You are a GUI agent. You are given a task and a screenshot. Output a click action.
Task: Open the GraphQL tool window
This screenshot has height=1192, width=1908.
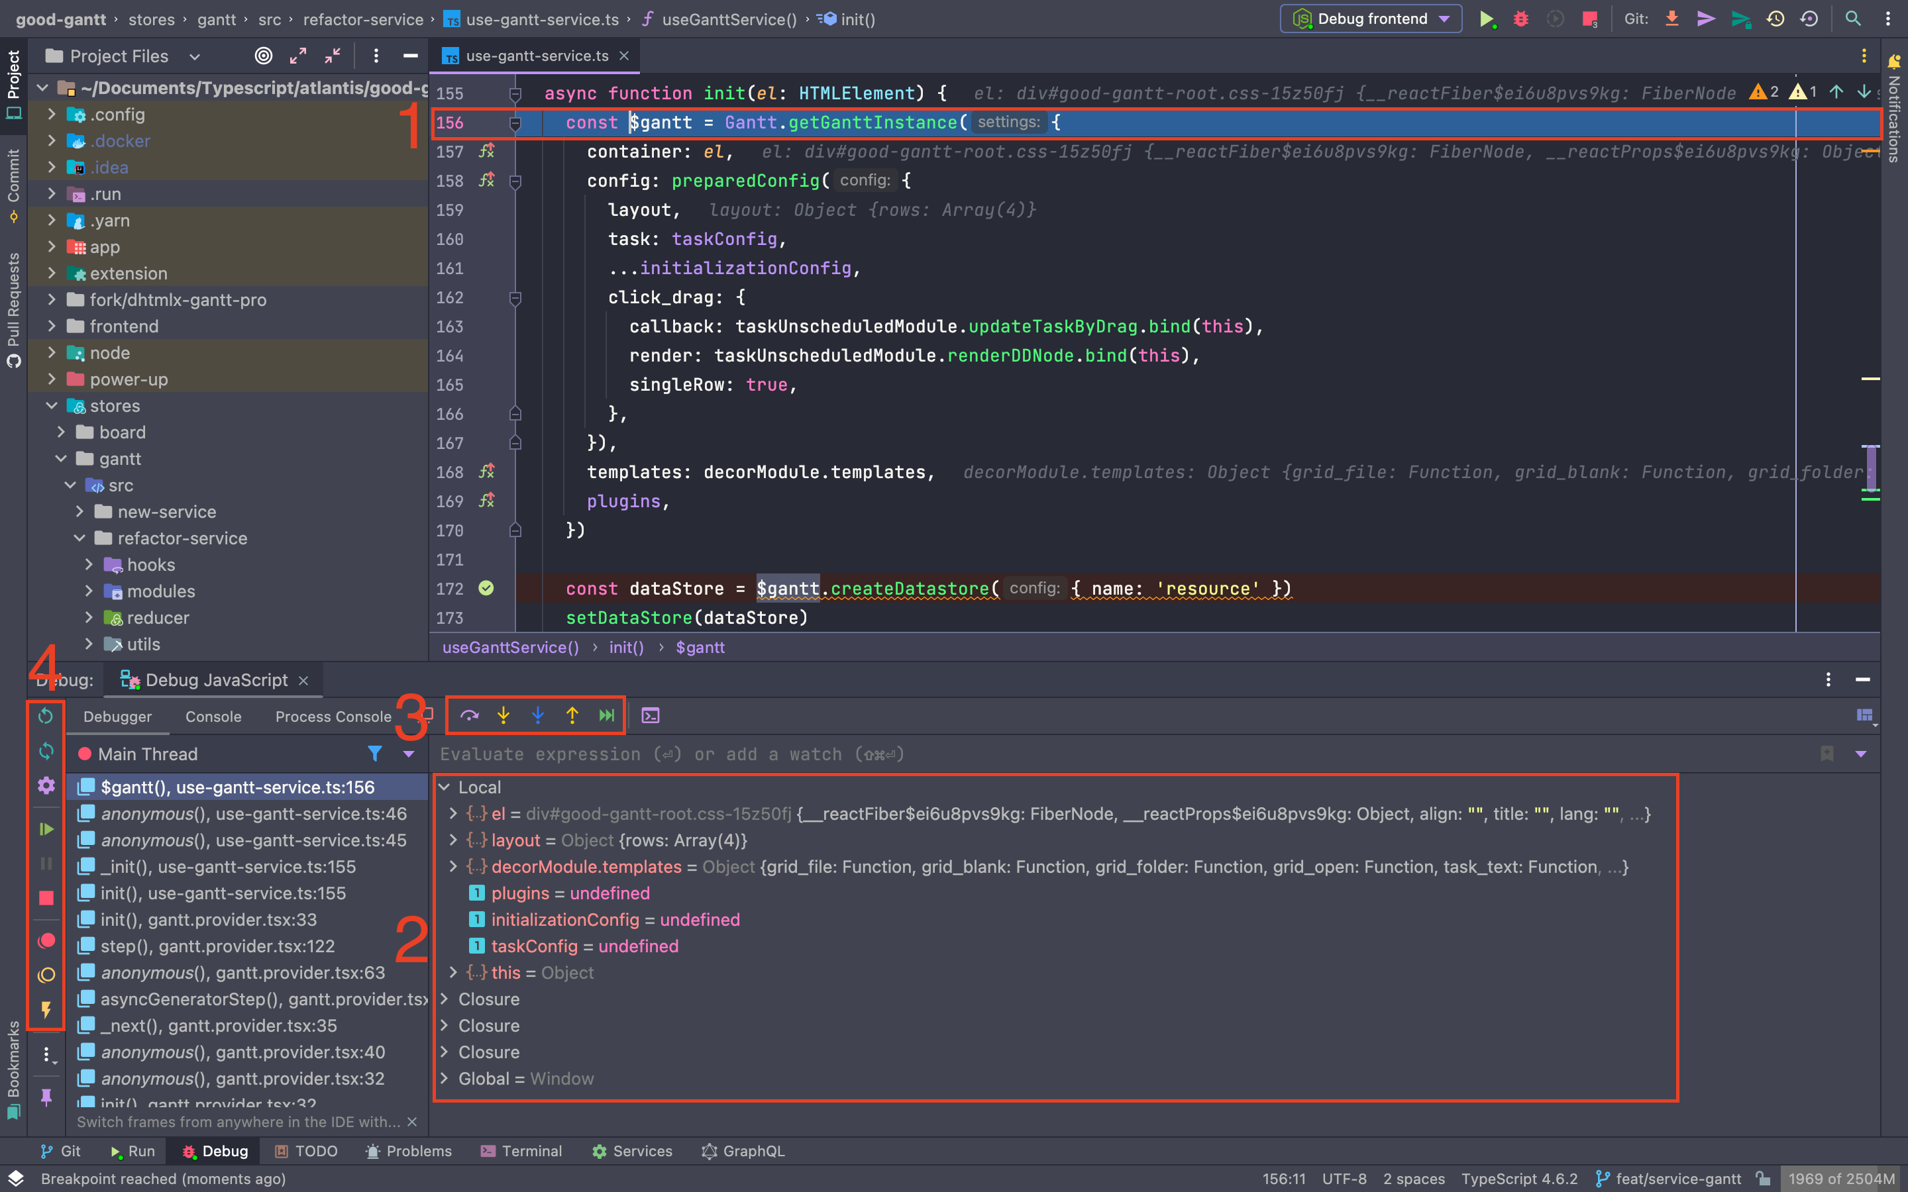(743, 1151)
